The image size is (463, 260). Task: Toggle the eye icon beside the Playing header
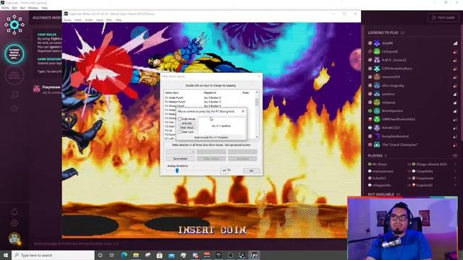click(x=455, y=155)
